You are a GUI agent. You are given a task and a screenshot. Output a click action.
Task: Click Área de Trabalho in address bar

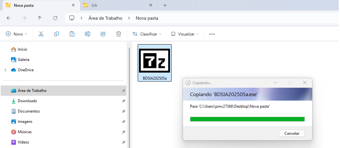click(x=105, y=18)
